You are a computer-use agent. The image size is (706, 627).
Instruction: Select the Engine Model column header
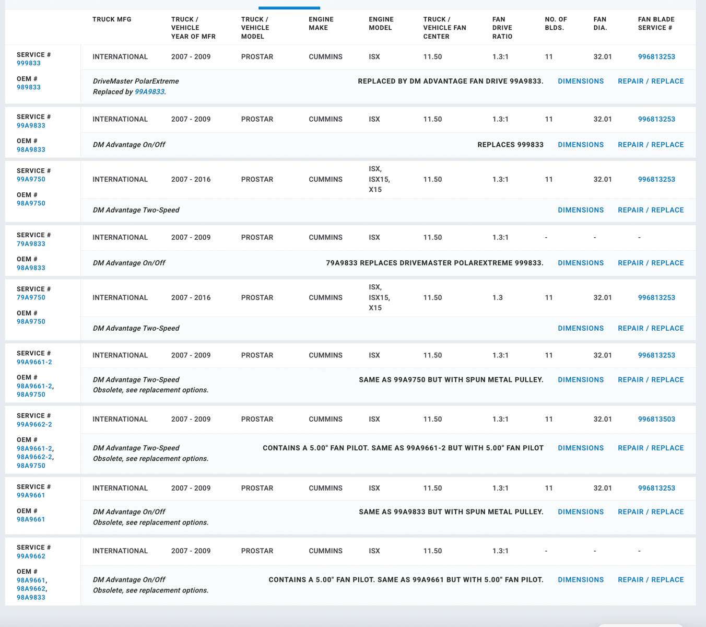pos(380,24)
